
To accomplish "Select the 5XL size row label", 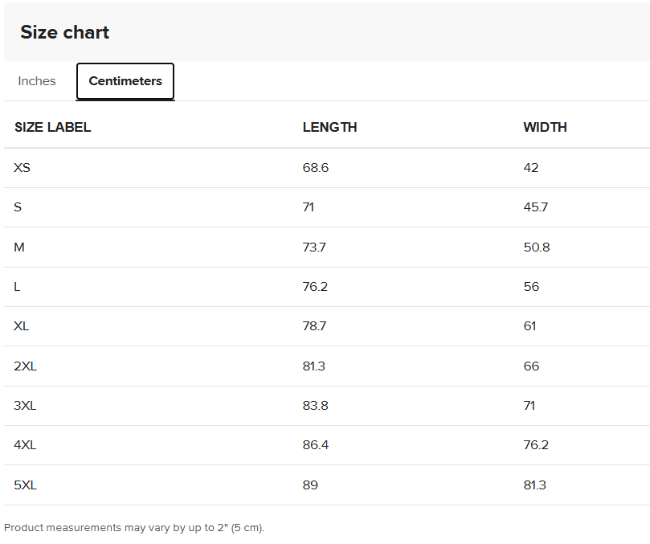I will [x=25, y=485].
